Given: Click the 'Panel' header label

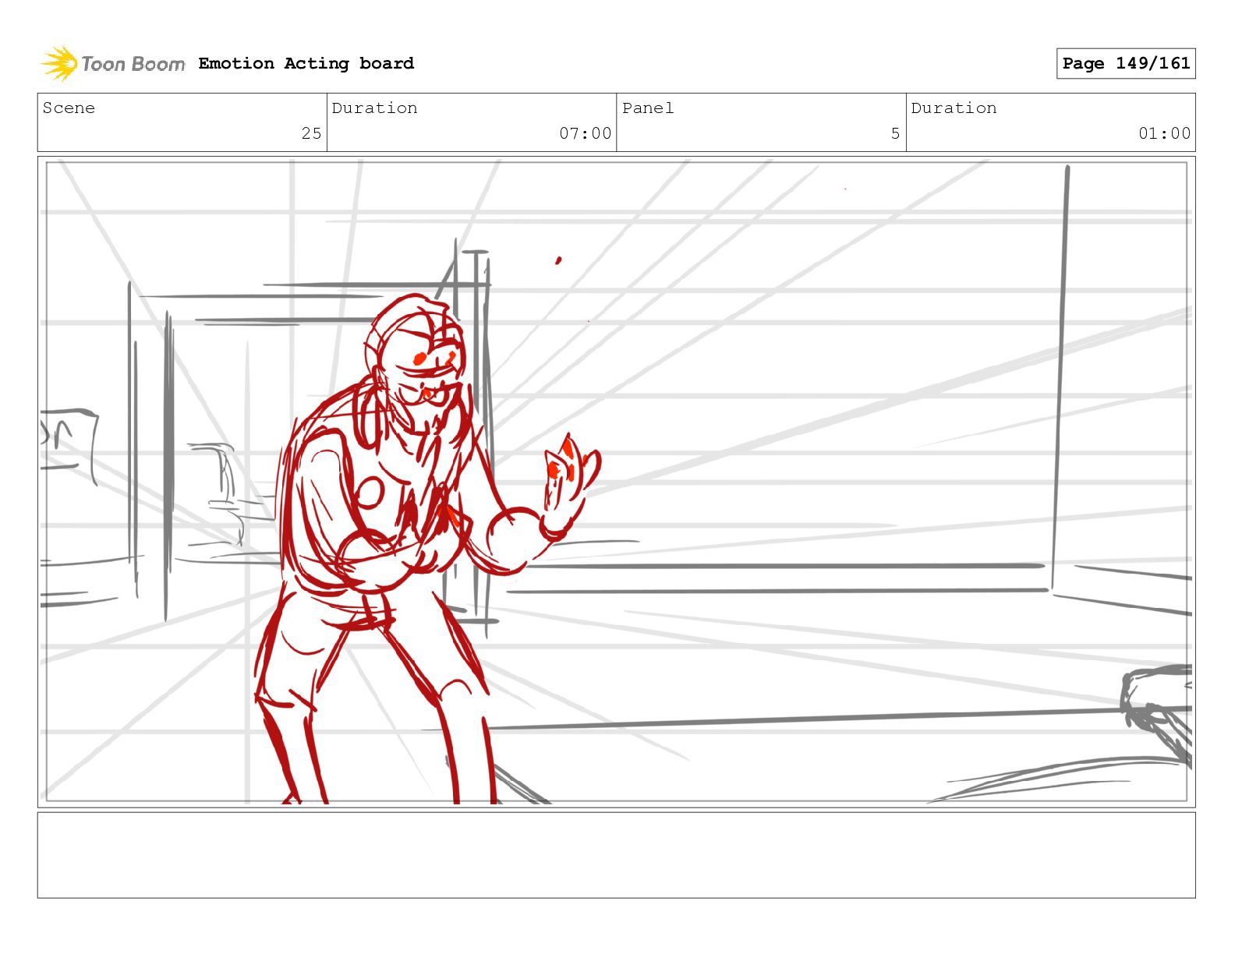Looking at the screenshot, I should tap(648, 108).
